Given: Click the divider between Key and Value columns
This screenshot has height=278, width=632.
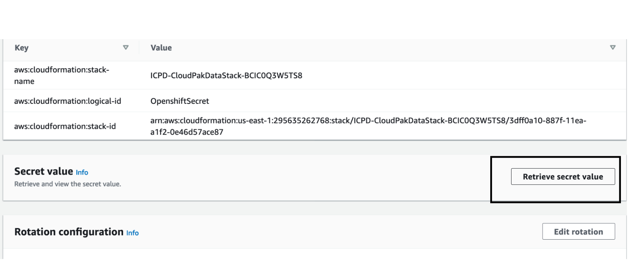Looking at the screenshot, I should point(139,48).
